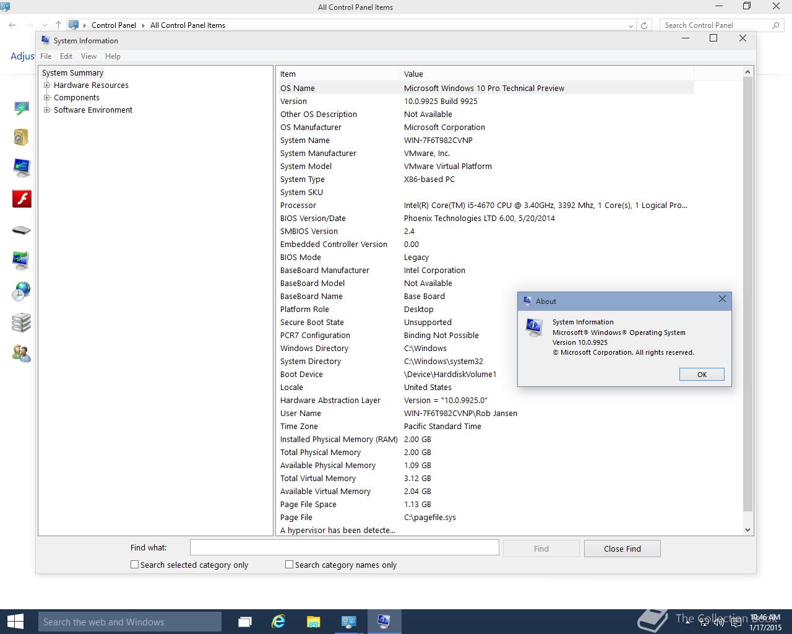Click the details list scroll up arrow
The height and width of the screenshot is (634, 792).
tap(747, 72)
